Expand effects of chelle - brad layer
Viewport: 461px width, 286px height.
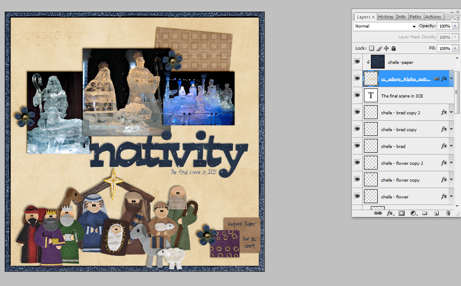coord(452,146)
